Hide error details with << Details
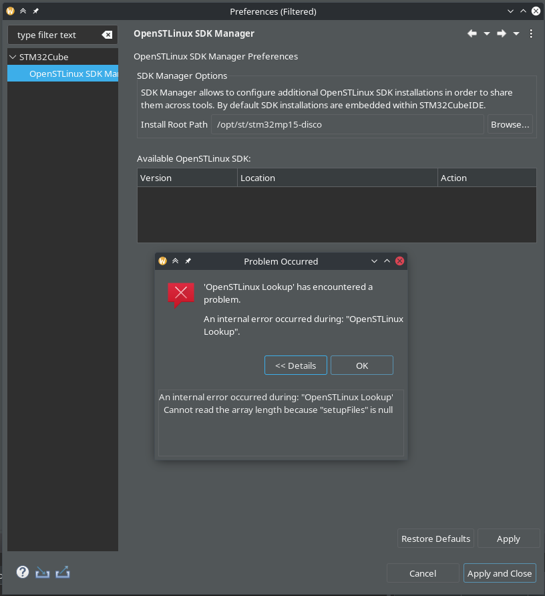The width and height of the screenshot is (545, 596). pos(295,365)
